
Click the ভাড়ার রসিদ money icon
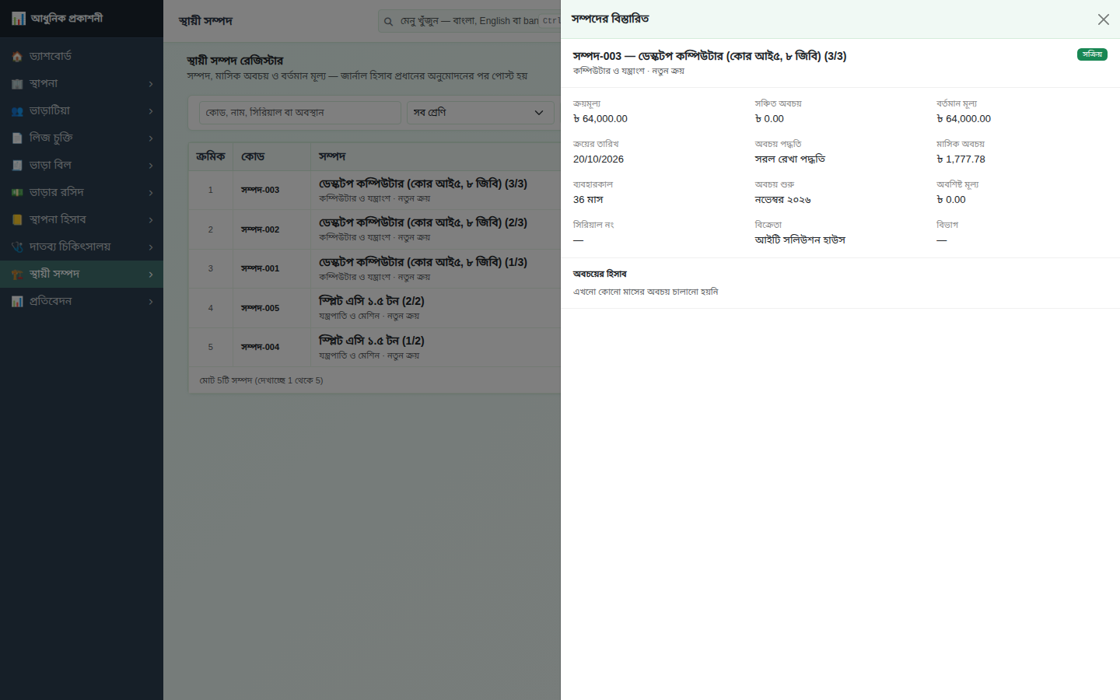point(17,193)
